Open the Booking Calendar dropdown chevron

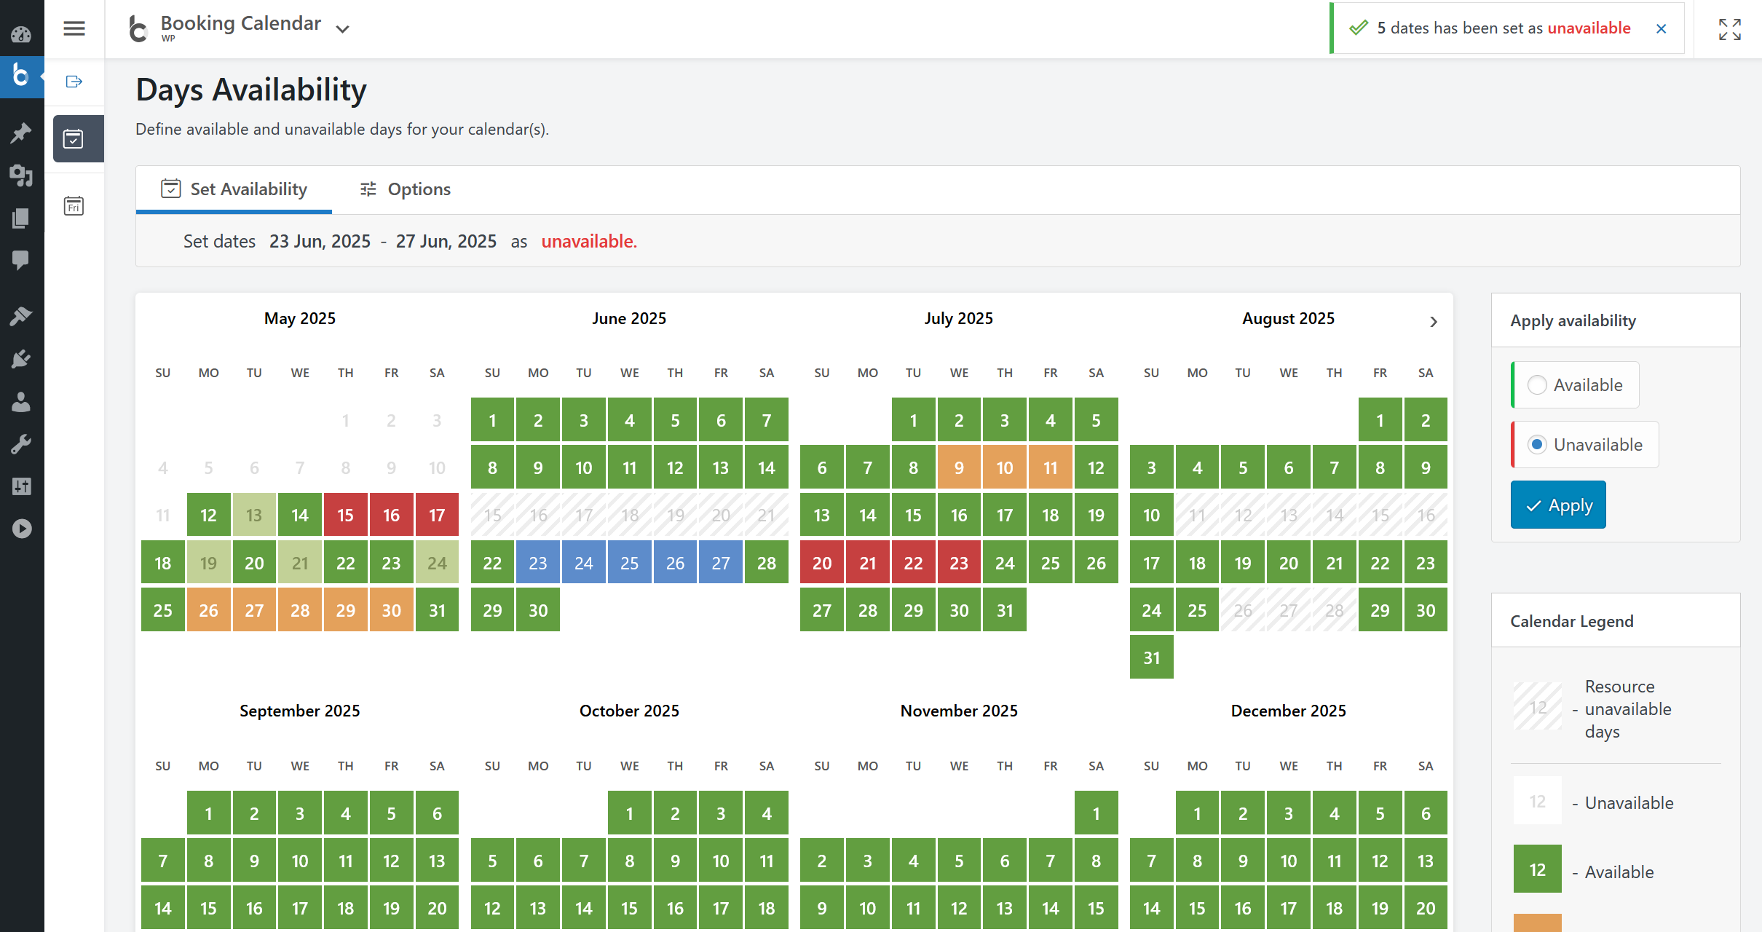pyautogui.click(x=342, y=28)
